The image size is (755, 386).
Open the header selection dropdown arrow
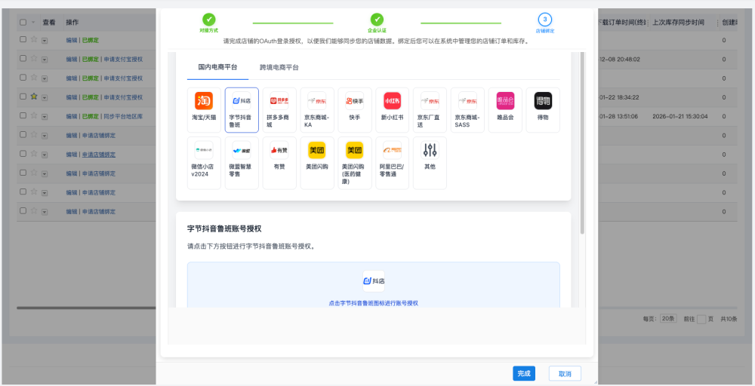tap(34, 22)
